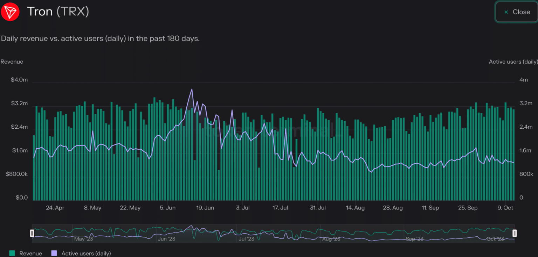538x257 pixels.
Task: Click the Oct '23 label in the navigator
Action: point(496,239)
